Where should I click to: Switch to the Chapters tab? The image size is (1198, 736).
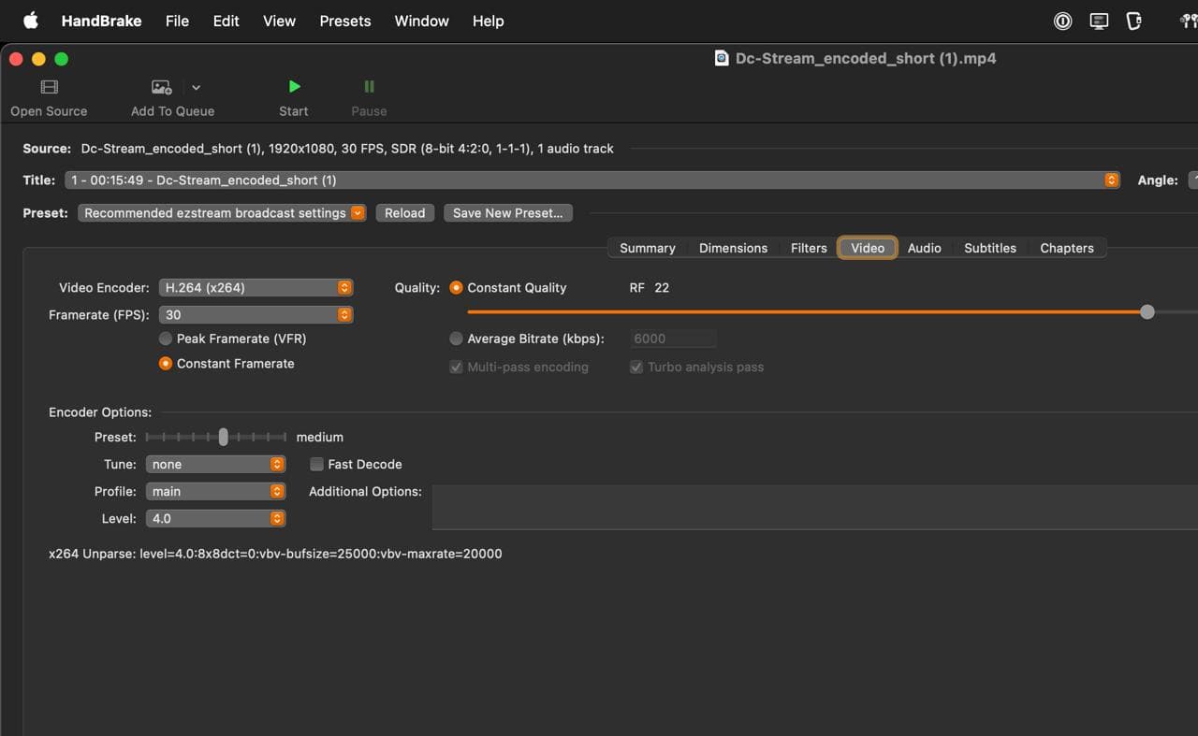[x=1067, y=248]
